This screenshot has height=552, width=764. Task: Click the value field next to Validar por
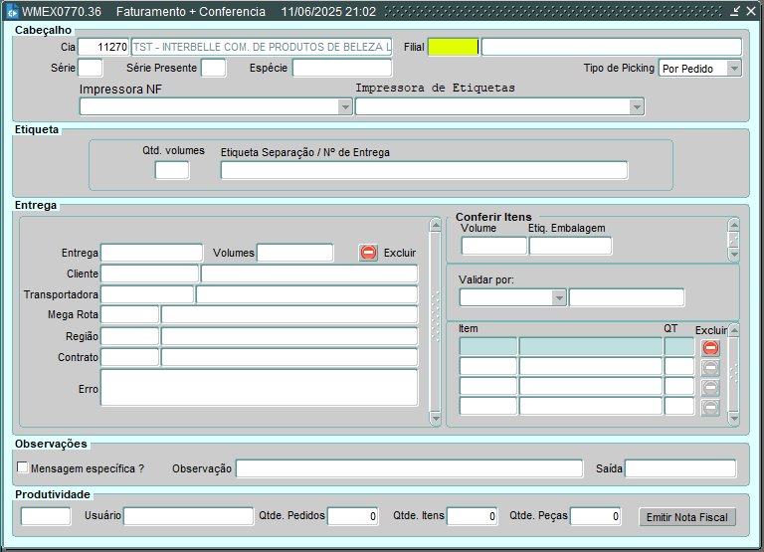[x=627, y=297]
